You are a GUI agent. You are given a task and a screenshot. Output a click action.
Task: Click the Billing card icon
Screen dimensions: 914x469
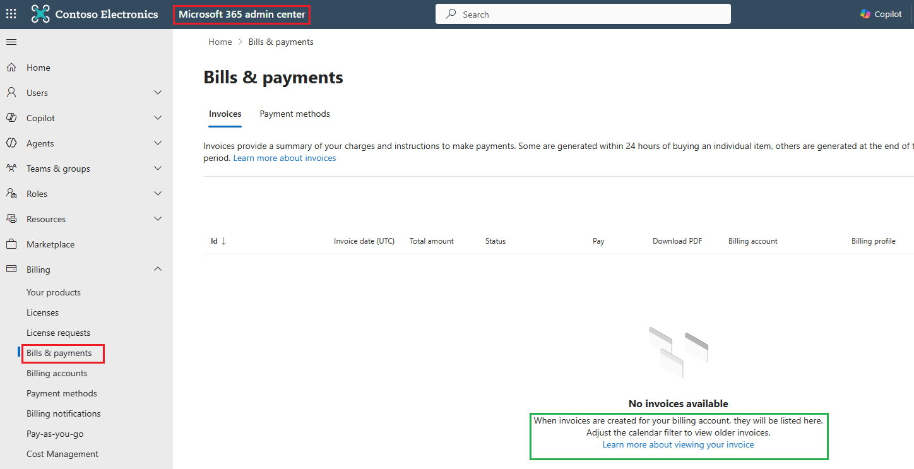[x=11, y=270]
